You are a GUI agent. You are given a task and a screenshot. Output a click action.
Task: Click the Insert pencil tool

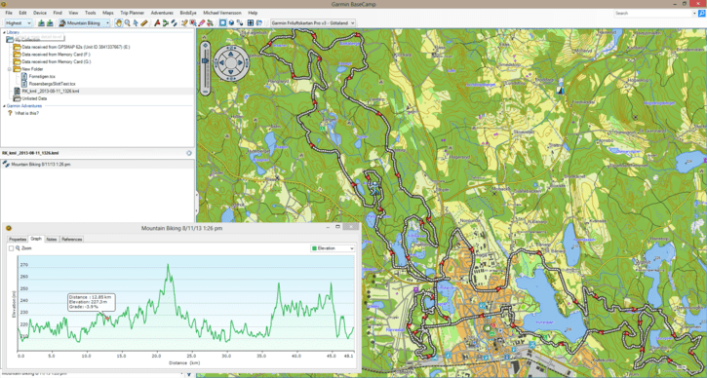184,22
